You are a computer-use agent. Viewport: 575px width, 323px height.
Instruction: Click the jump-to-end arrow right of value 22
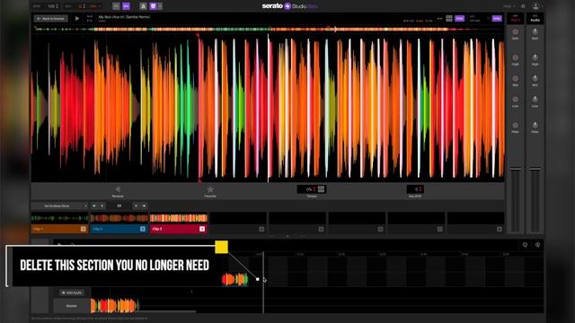tap(144, 205)
